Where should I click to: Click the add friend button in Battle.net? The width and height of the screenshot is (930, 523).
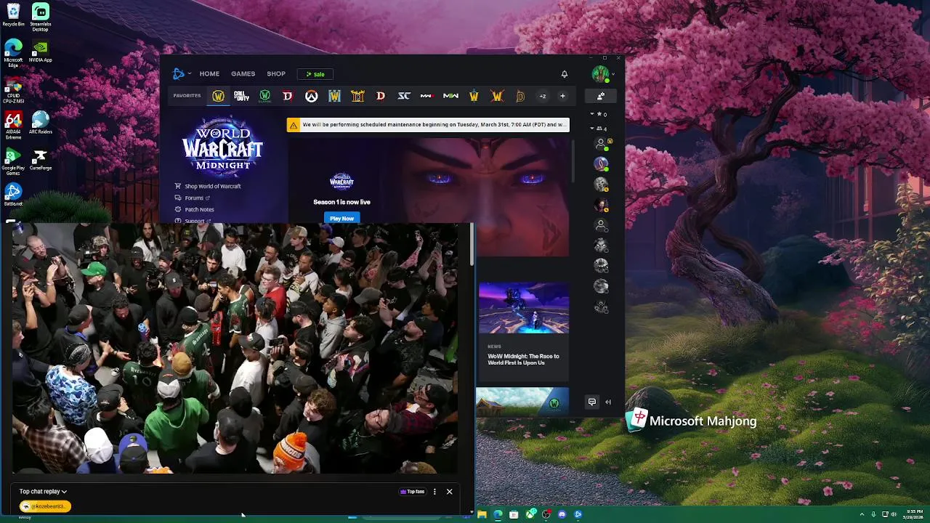coord(601,96)
